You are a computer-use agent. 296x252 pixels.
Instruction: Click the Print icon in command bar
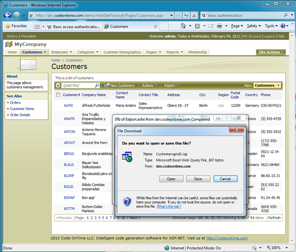[x=219, y=26]
